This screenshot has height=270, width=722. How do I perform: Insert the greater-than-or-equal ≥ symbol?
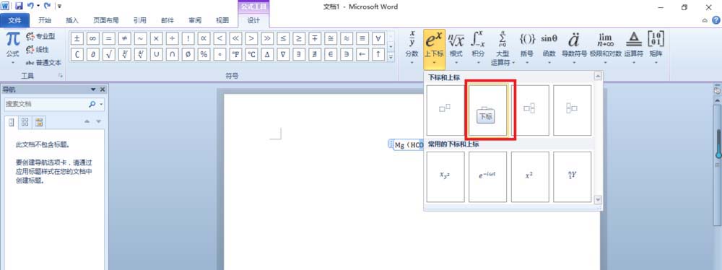[299, 38]
